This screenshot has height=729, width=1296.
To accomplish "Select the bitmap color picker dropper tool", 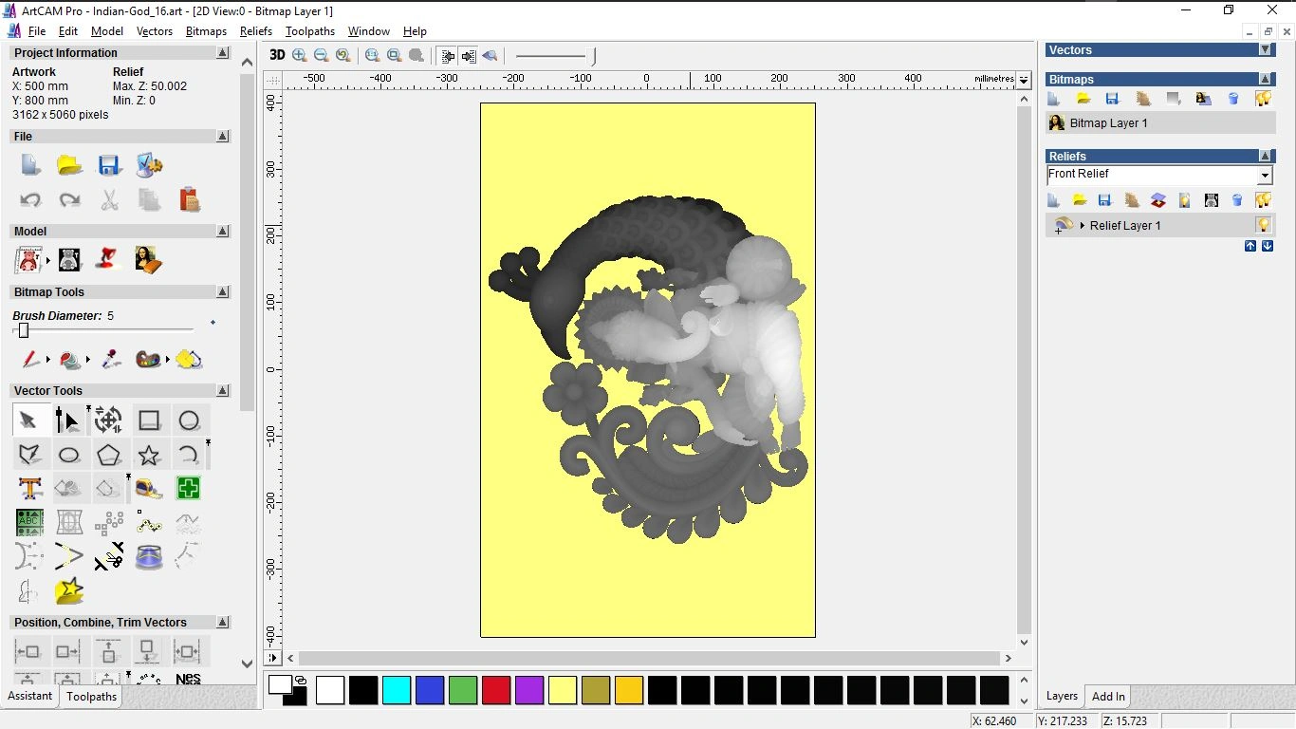I will [111, 360].
